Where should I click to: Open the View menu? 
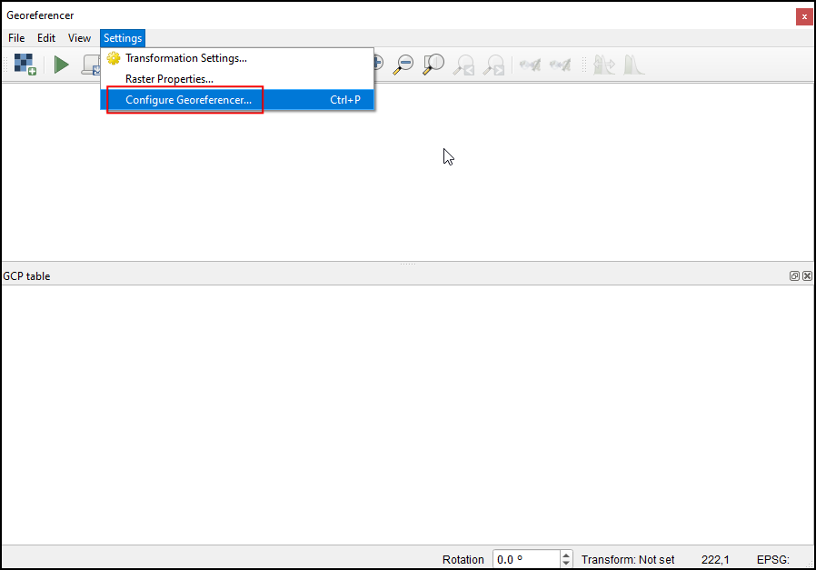tap(79, 38)
